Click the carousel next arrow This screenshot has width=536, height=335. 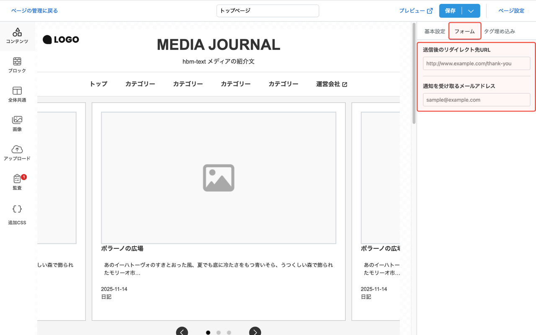tap(255, 332)
